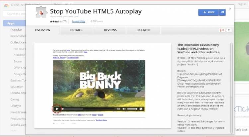Click the blue + FREE install button
The height and width of the screenshot is (137, 249).
click(x=208, y=12)
